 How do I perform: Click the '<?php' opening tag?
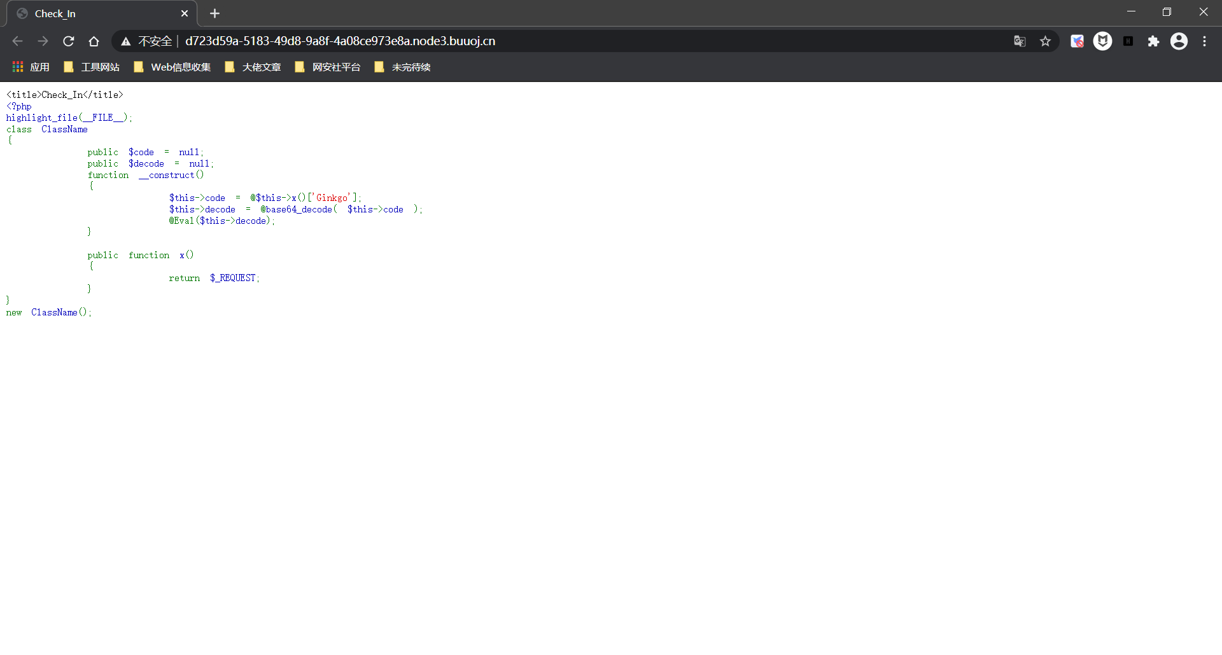pyautogui.click(x=19, y=106)
